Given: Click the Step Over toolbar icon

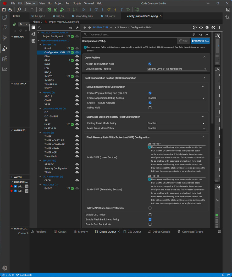Looking at the screenshot, I should pyautogui.click(x=96, y=9).
